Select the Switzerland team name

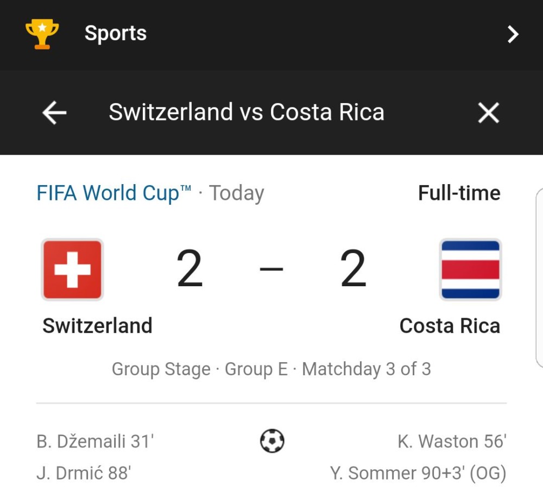click(97, 325)
